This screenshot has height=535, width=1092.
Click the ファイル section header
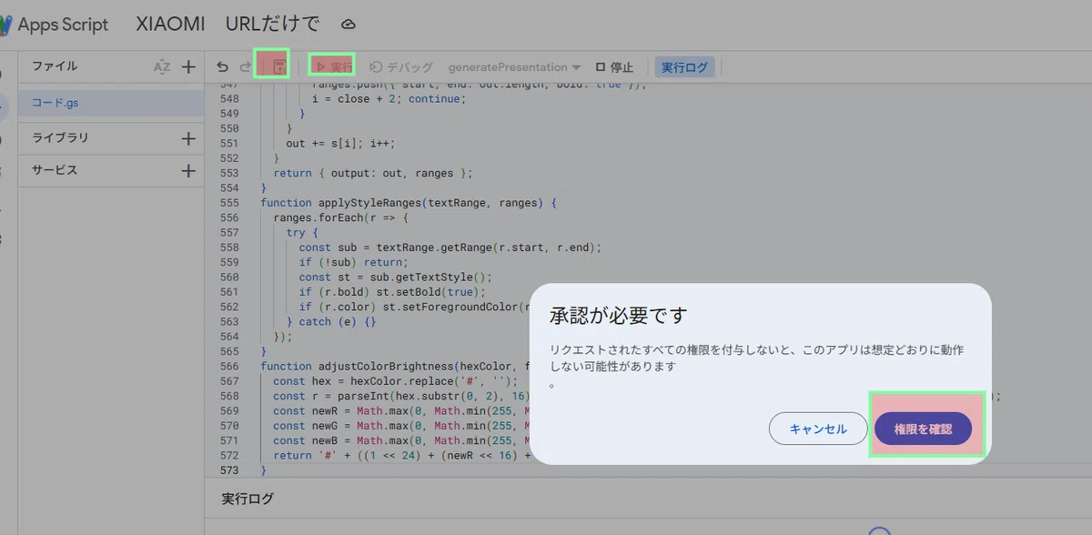tap(55, 66)
